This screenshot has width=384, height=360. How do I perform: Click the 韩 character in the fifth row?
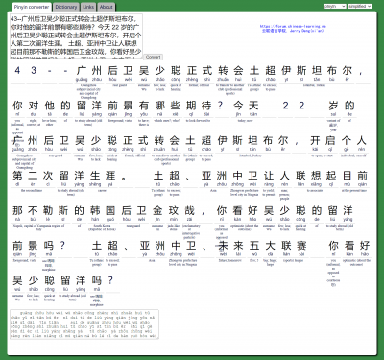[x=95, y=210]
